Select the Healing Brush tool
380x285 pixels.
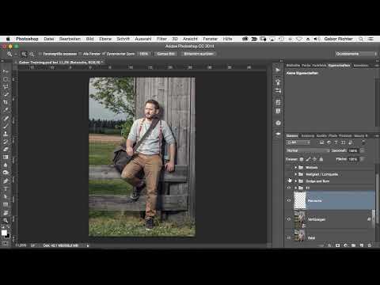(6, 118)
